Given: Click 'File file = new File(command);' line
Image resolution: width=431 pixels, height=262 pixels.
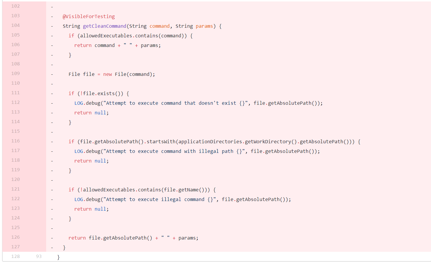Looking at the screenshot, I should click(112, 74).
